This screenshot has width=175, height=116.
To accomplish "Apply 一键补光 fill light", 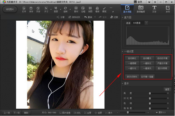I will pyautogui.click(x=132, y=68).
